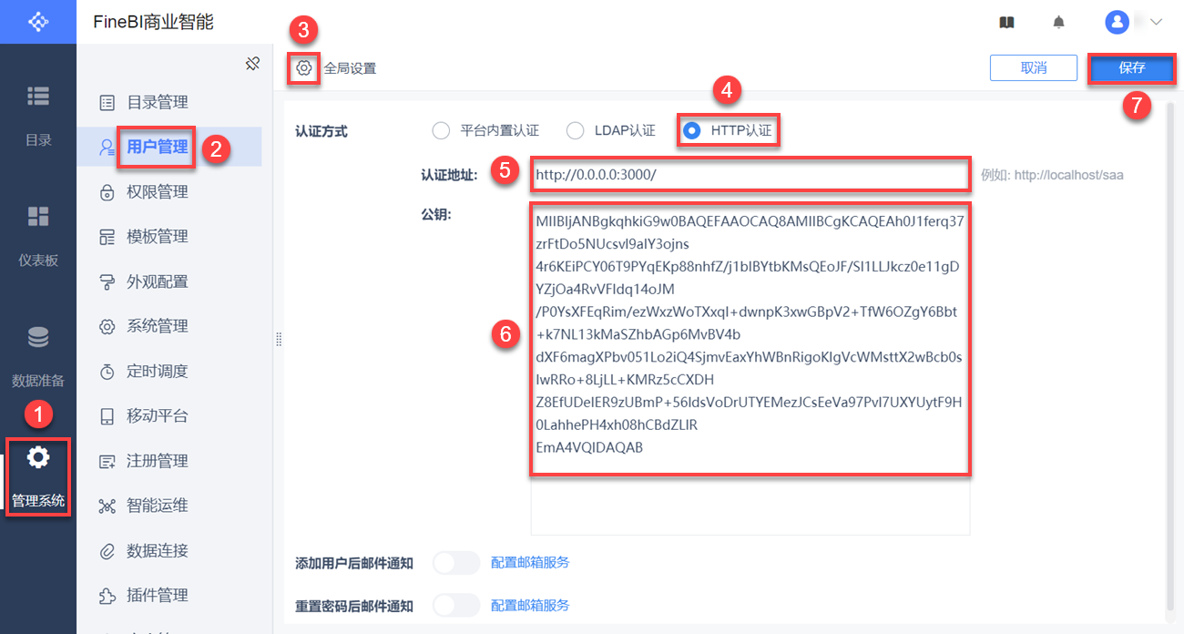Click the 用户管理 user icon
Image resolution: width=1184 pixels, height=634 pixels.
pyautogui.click(x=107, y=147)
